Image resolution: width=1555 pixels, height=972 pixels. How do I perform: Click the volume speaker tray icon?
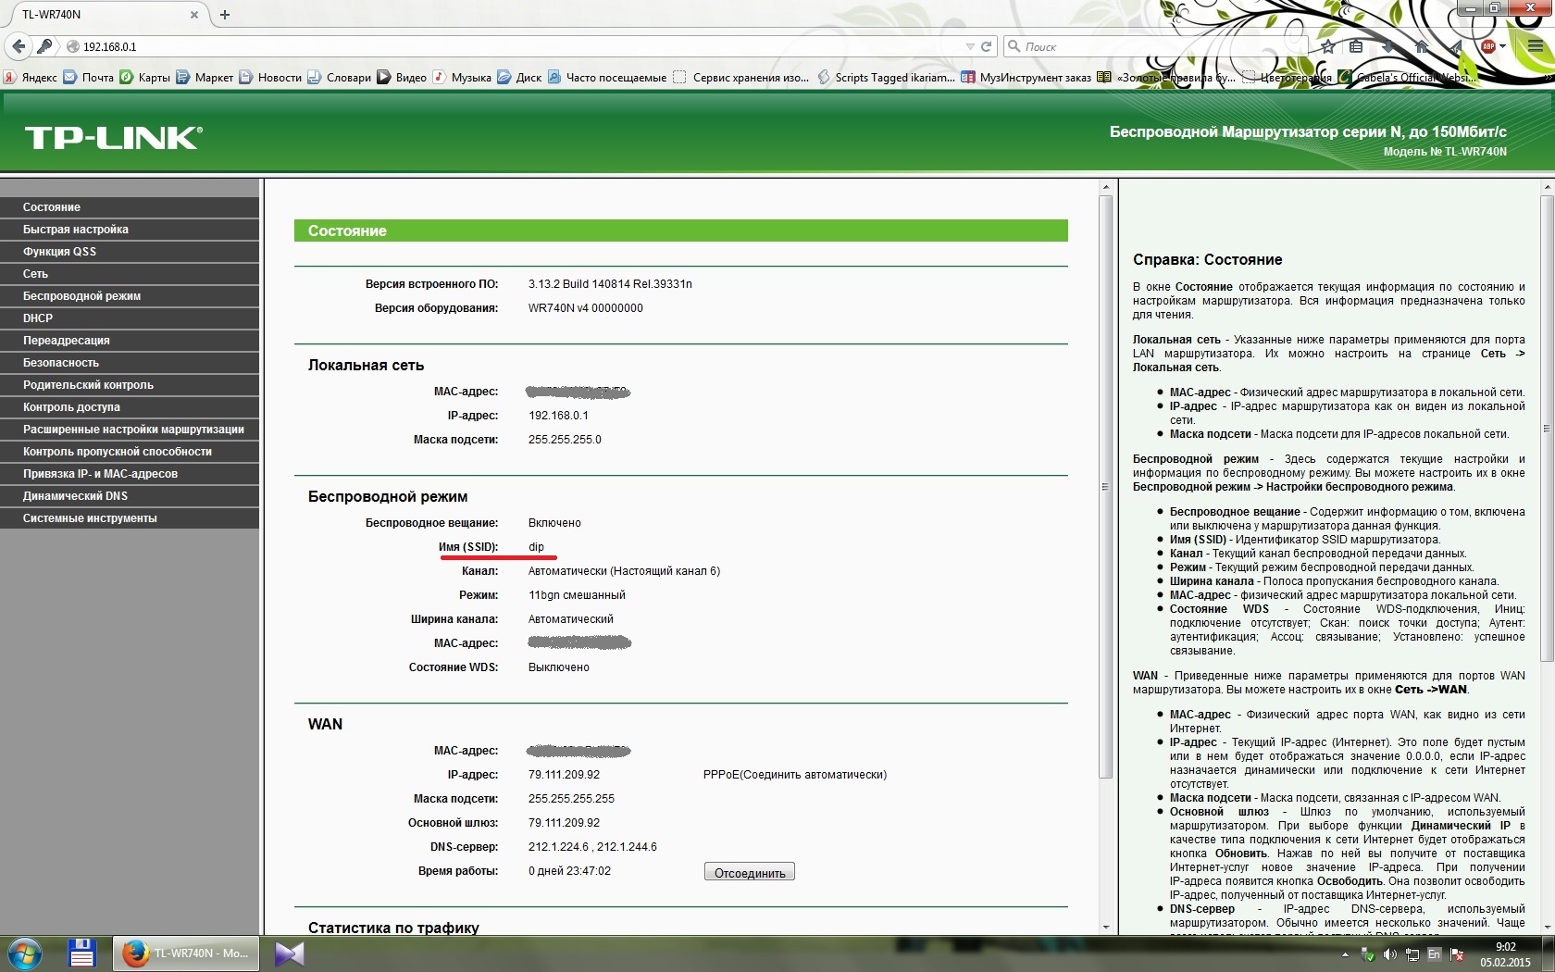tap(1390, 953)
